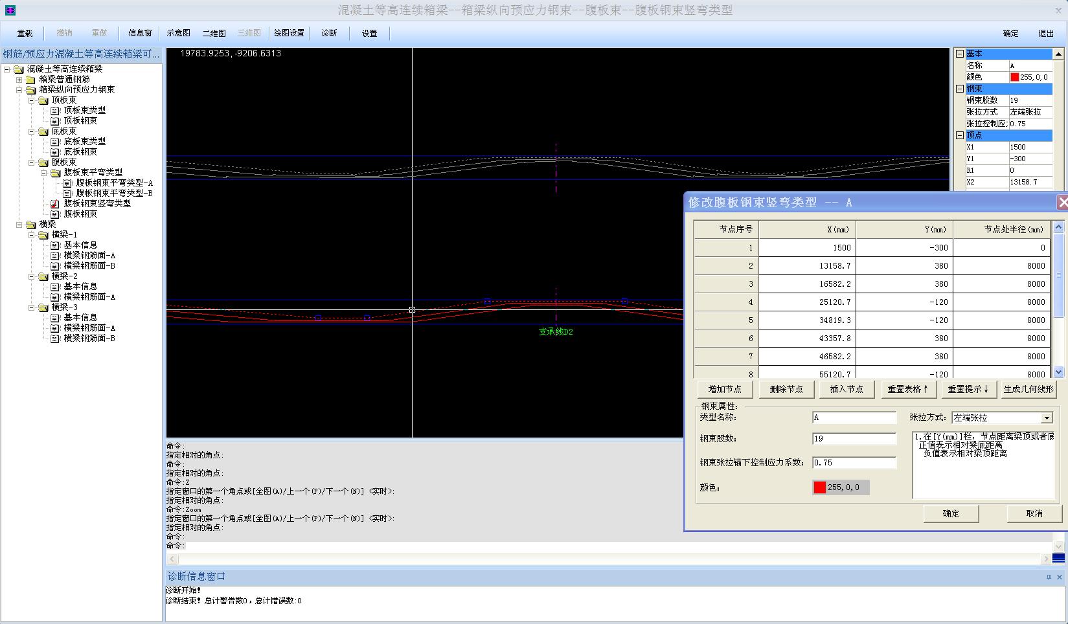Click the application logo icon in the title bar
Screen dimensions: 1068x624
[10, 10]
